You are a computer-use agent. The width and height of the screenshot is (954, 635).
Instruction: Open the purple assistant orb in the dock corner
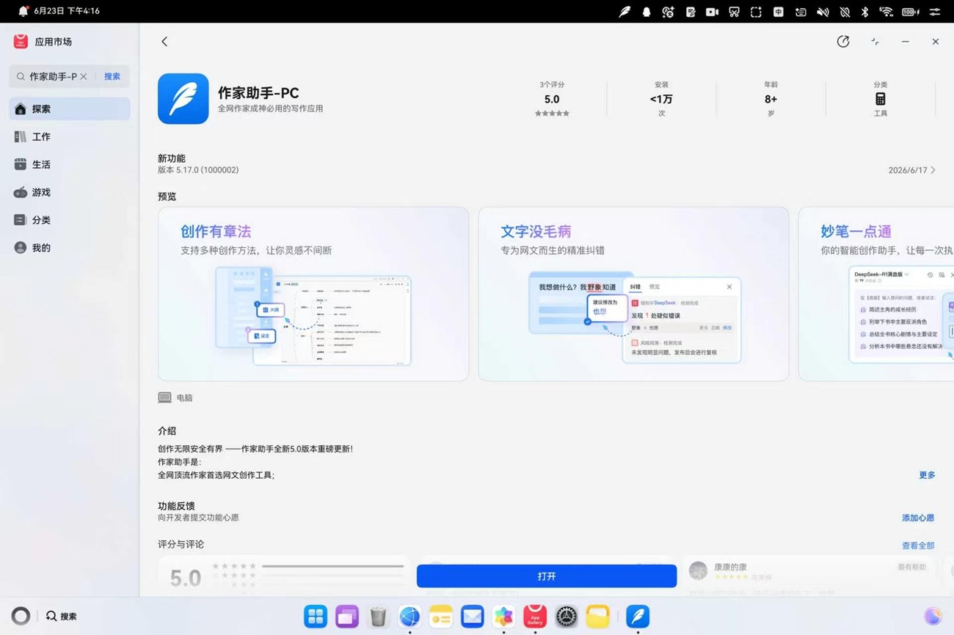933,617
